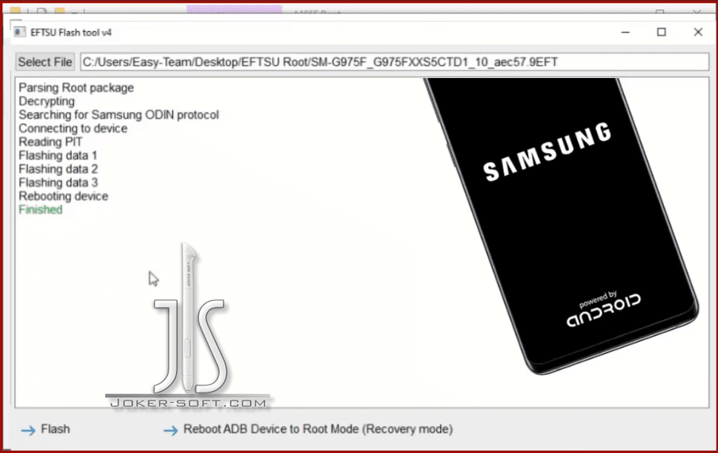Screen dimensions: 718x453
Task: Click Reboot ADB Device to Root Mode
Action: pyautogui.click(x=318, y=429)
